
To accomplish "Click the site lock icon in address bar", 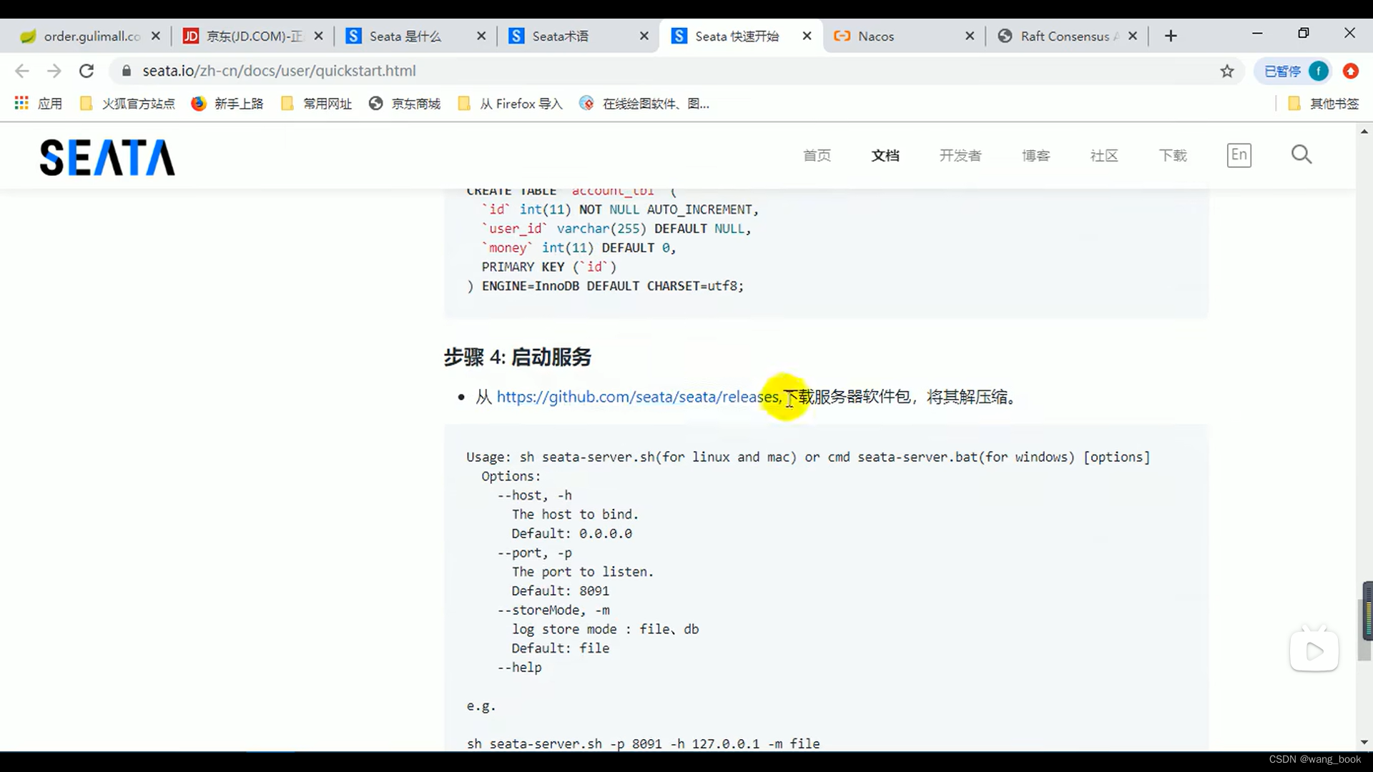I will (x=127, y=71).
